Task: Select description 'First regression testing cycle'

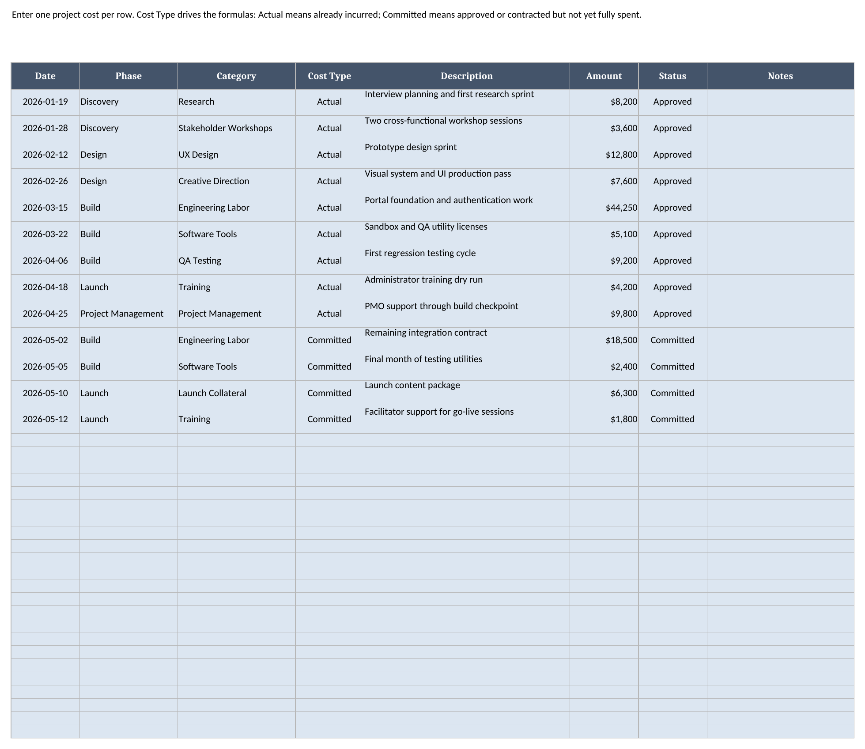Action: pyautogui.click(x=467, y=261)
